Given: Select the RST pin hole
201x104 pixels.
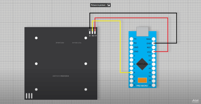Looking at the screenshot, I should point(154,47).
